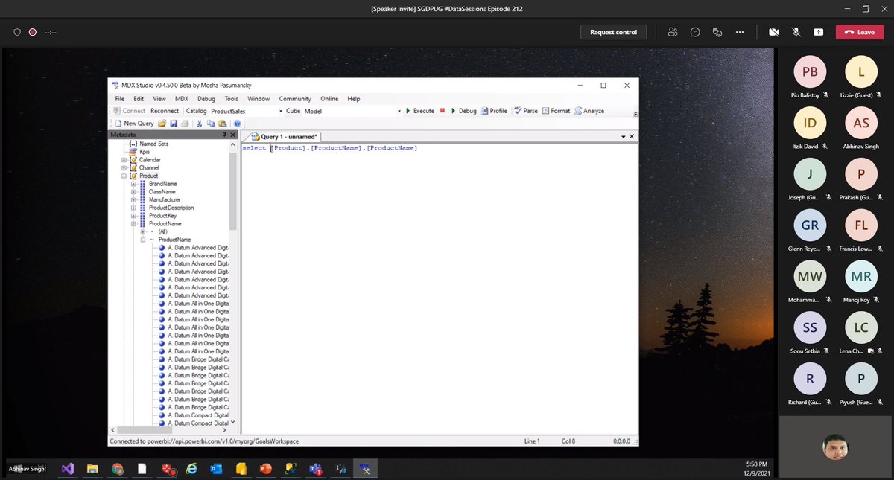
Task: Open PowerPoint from the taskbar
Action: point(266,469)
